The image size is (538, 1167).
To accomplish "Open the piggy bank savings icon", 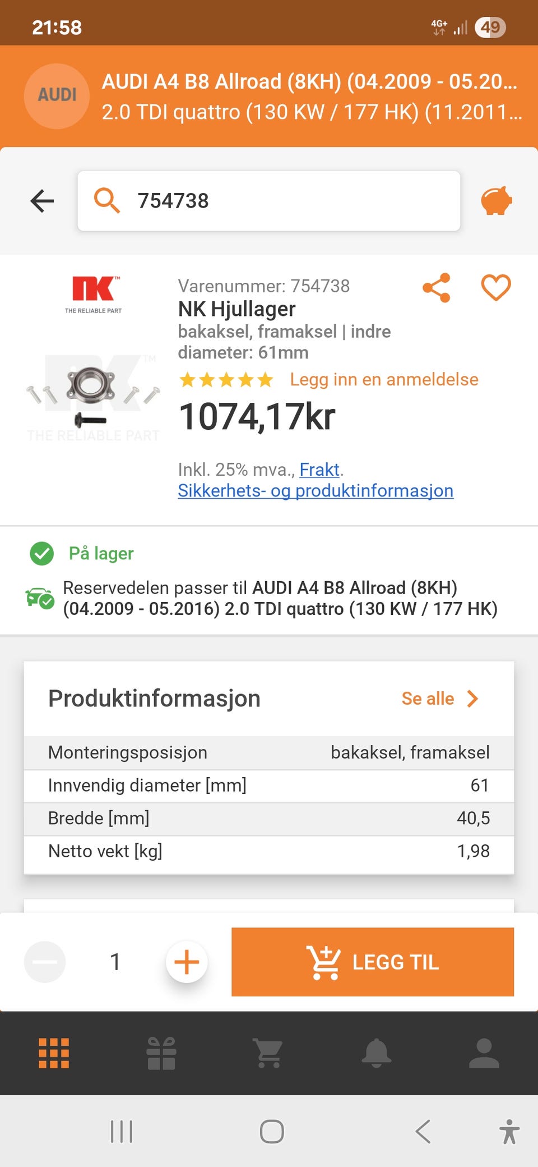I will pyautogui.click(x=497, y=200).
